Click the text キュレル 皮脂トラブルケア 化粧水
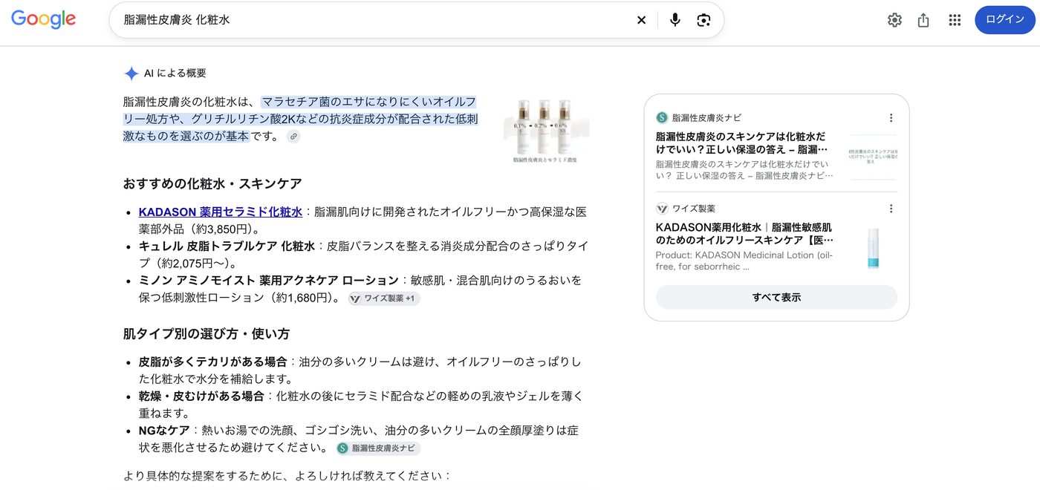 tap(228, 246)
